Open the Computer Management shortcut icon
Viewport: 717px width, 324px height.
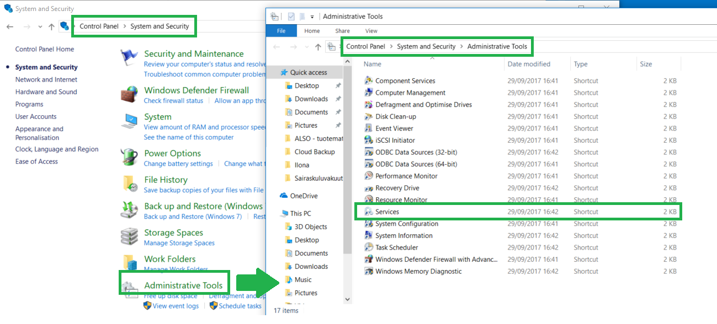(x=369, y=93)
